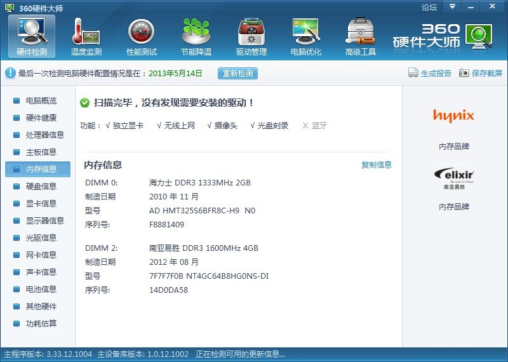
Task: Open the 高级工具 toolbox
Action: pos(361,36)
